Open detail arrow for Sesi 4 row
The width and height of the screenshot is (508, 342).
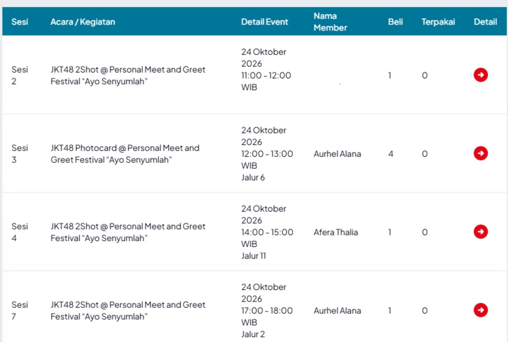(480, 232)
